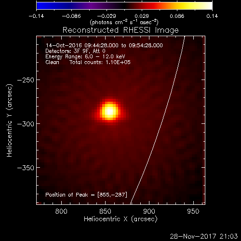Click the colorbar label −0.086
The image size is (241, 241).
(x=71, y=16)
